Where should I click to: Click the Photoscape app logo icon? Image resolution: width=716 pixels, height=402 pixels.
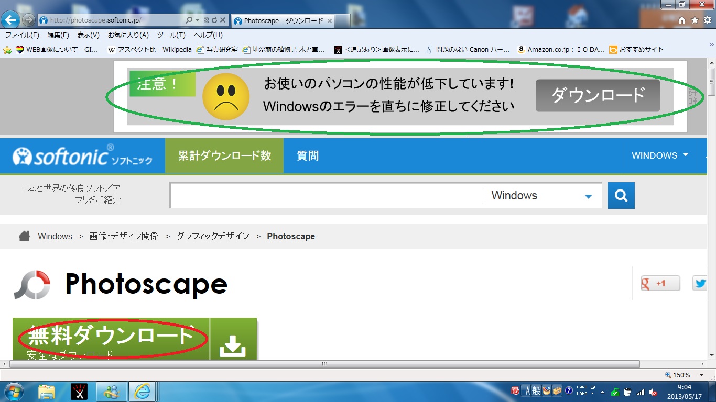pos(32,285)
